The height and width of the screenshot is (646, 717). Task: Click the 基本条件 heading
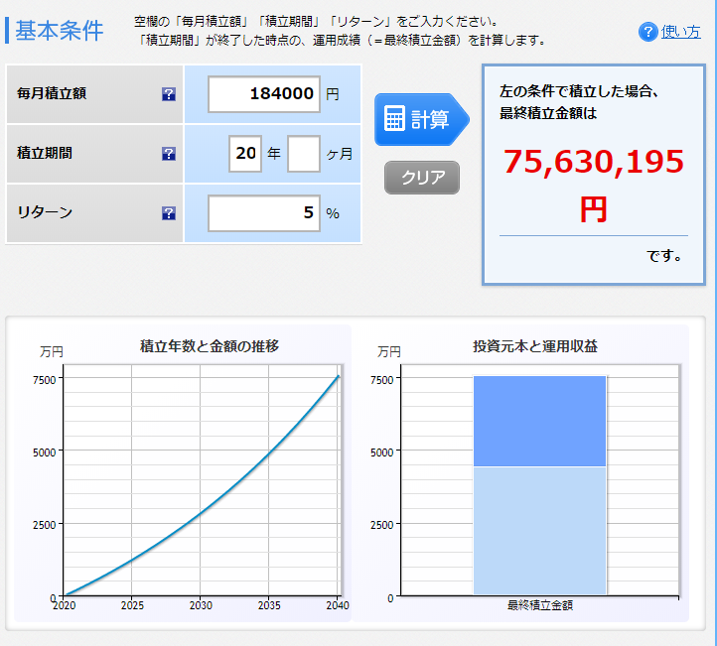coord(60,31)
